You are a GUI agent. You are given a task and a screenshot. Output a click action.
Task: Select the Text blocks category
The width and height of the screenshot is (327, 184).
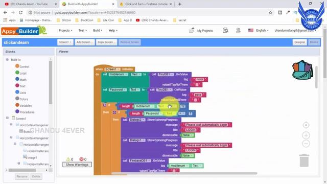(20, 86)
